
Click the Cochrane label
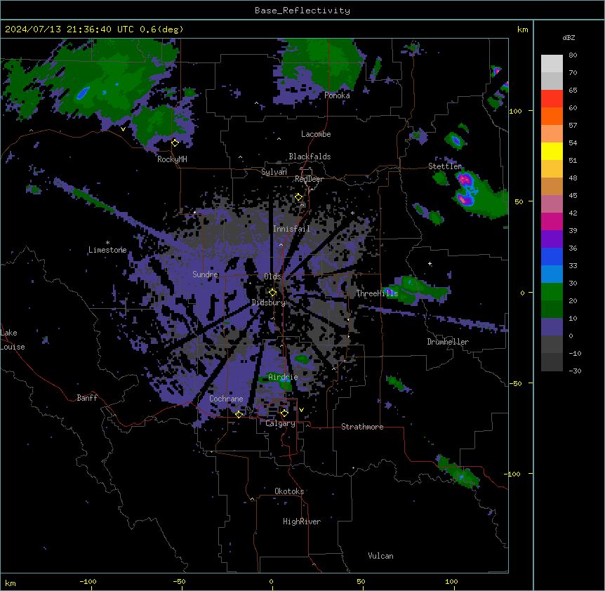pos(226,399)
